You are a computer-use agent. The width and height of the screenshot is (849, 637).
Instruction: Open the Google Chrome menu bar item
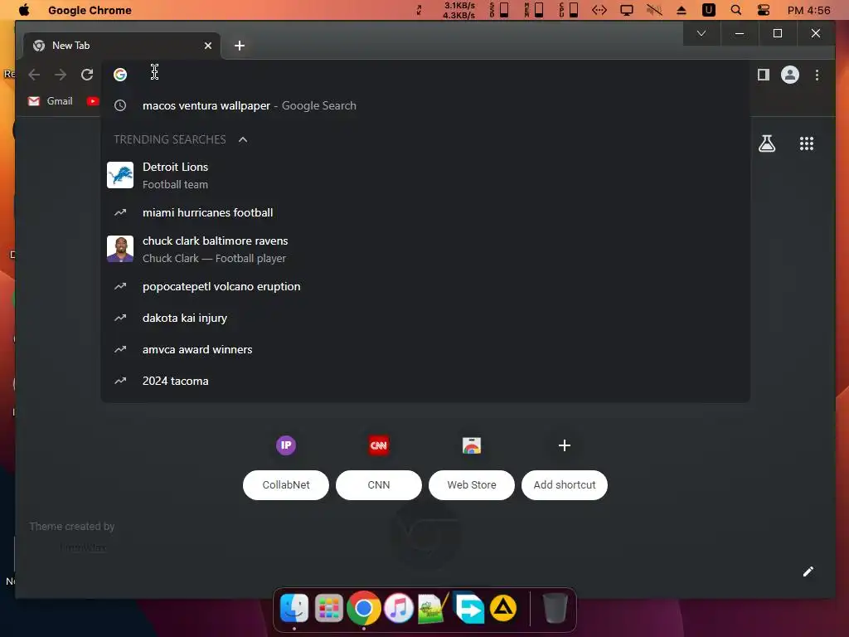click(90, 10)
